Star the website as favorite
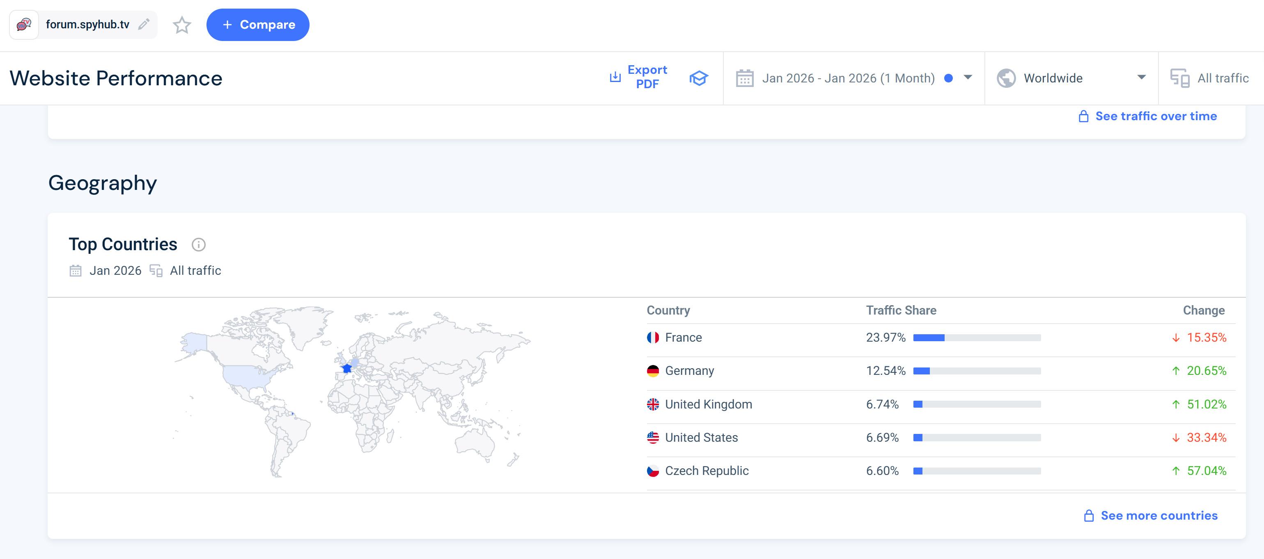The image size is (1264, 559). click(181, 25)
